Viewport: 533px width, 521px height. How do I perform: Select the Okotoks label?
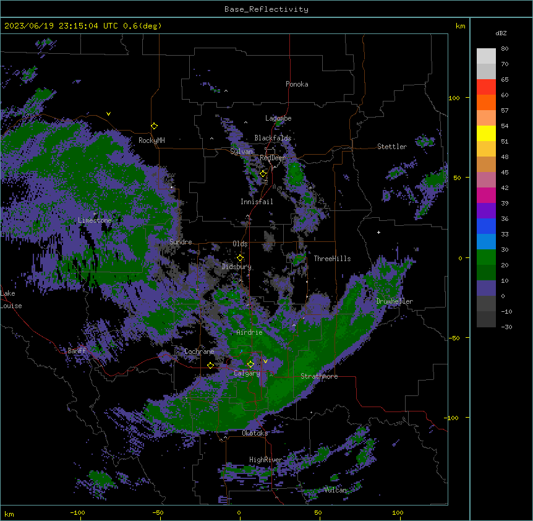click(255, 433)
